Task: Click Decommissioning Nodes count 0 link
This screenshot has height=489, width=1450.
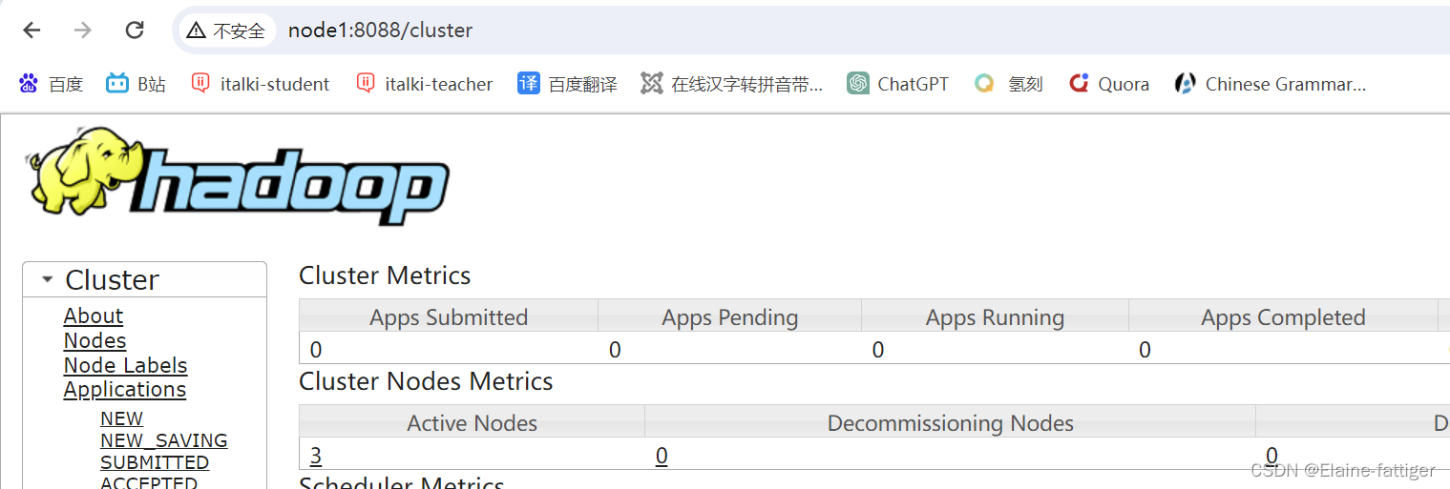Action: 662,456
